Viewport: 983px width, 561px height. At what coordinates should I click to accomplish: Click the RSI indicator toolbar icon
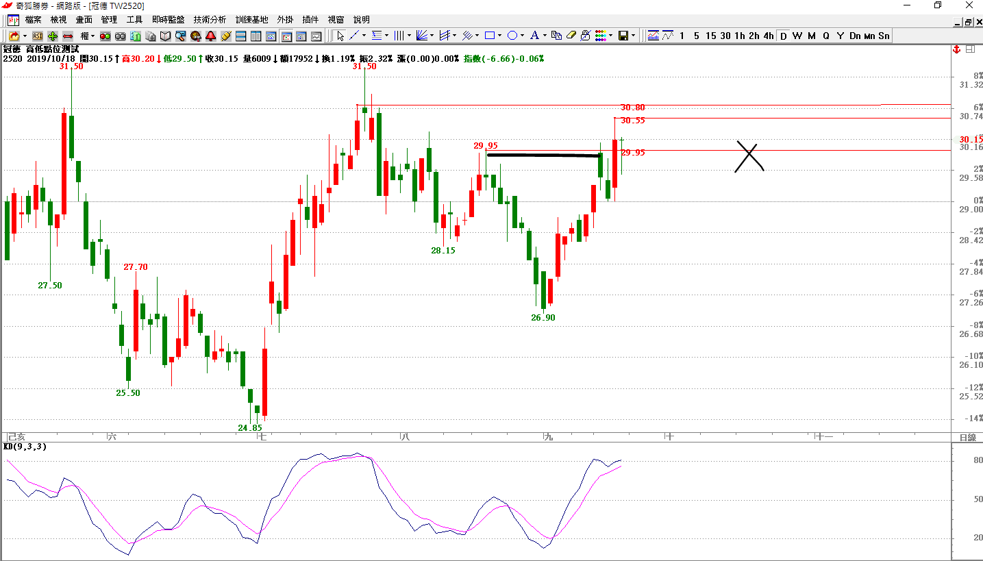[38, 36]
